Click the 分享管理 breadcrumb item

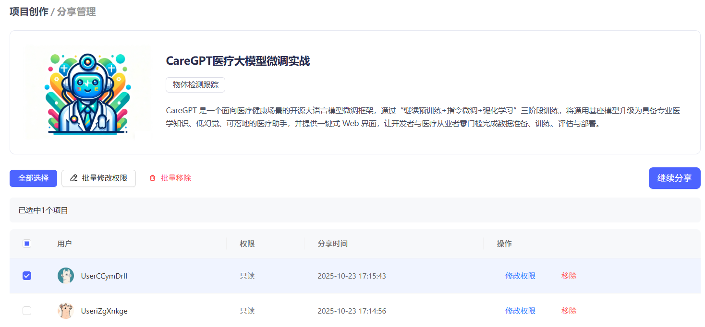[x=76, y=12]
